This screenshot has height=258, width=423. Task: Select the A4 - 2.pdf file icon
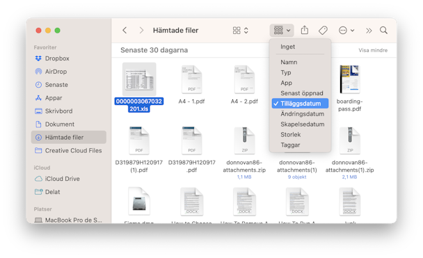pyautogui.click(x=244, y=79)
